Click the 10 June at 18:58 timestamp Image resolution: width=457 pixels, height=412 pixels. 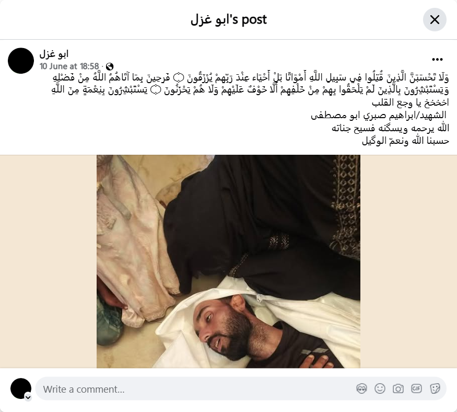click(x=69, y=66)
